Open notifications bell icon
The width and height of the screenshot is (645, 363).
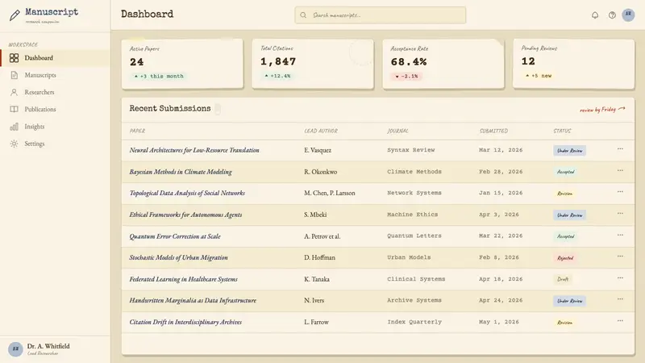(595, 15)
